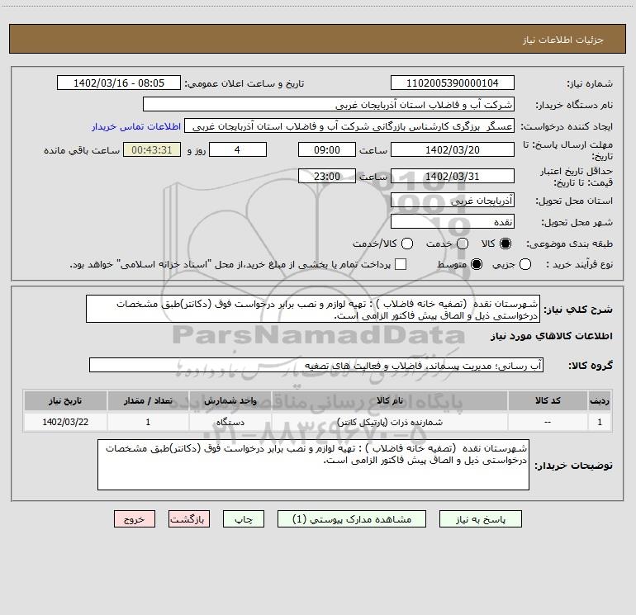Viewport: 636px width, 615px height.
Task: Click the need date cell 1402/03/22
Action: pos(65,422)
